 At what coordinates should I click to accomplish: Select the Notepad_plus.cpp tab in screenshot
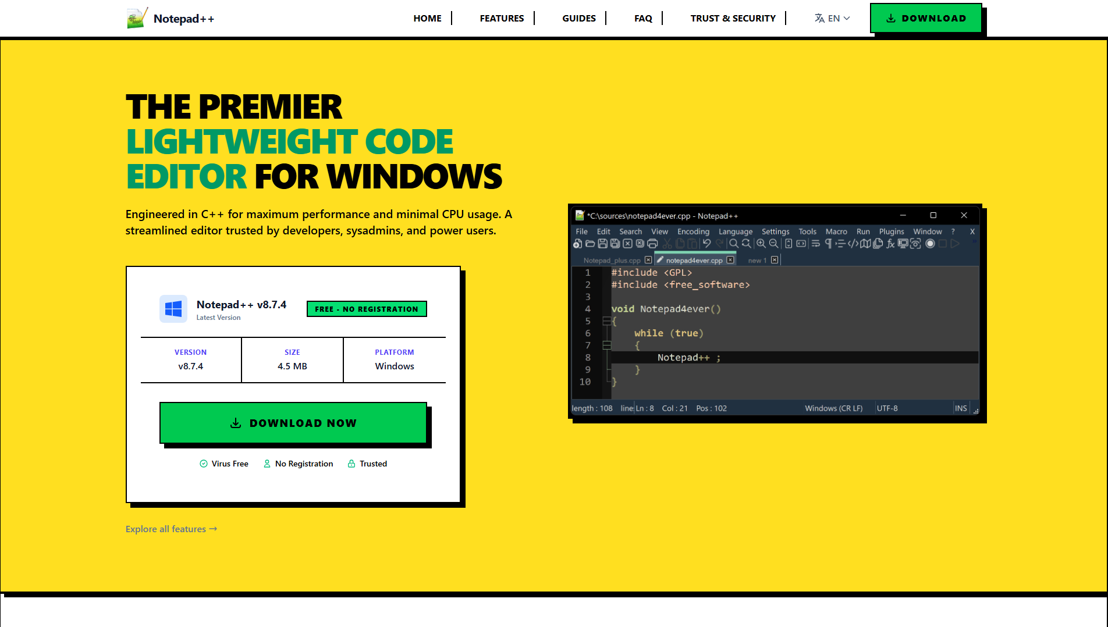coord(612,261)
